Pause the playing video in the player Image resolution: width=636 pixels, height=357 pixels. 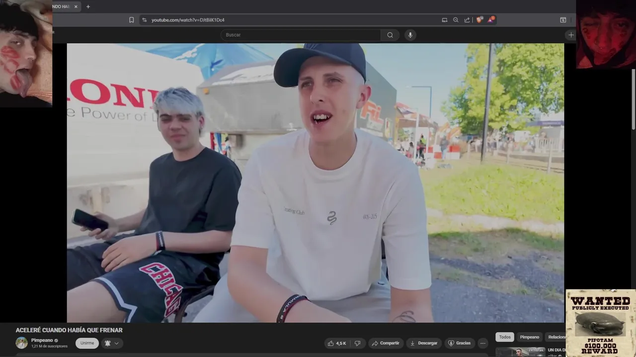316,182
